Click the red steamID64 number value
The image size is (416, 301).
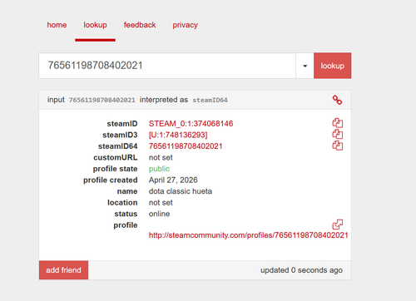[x=186, y=146]
